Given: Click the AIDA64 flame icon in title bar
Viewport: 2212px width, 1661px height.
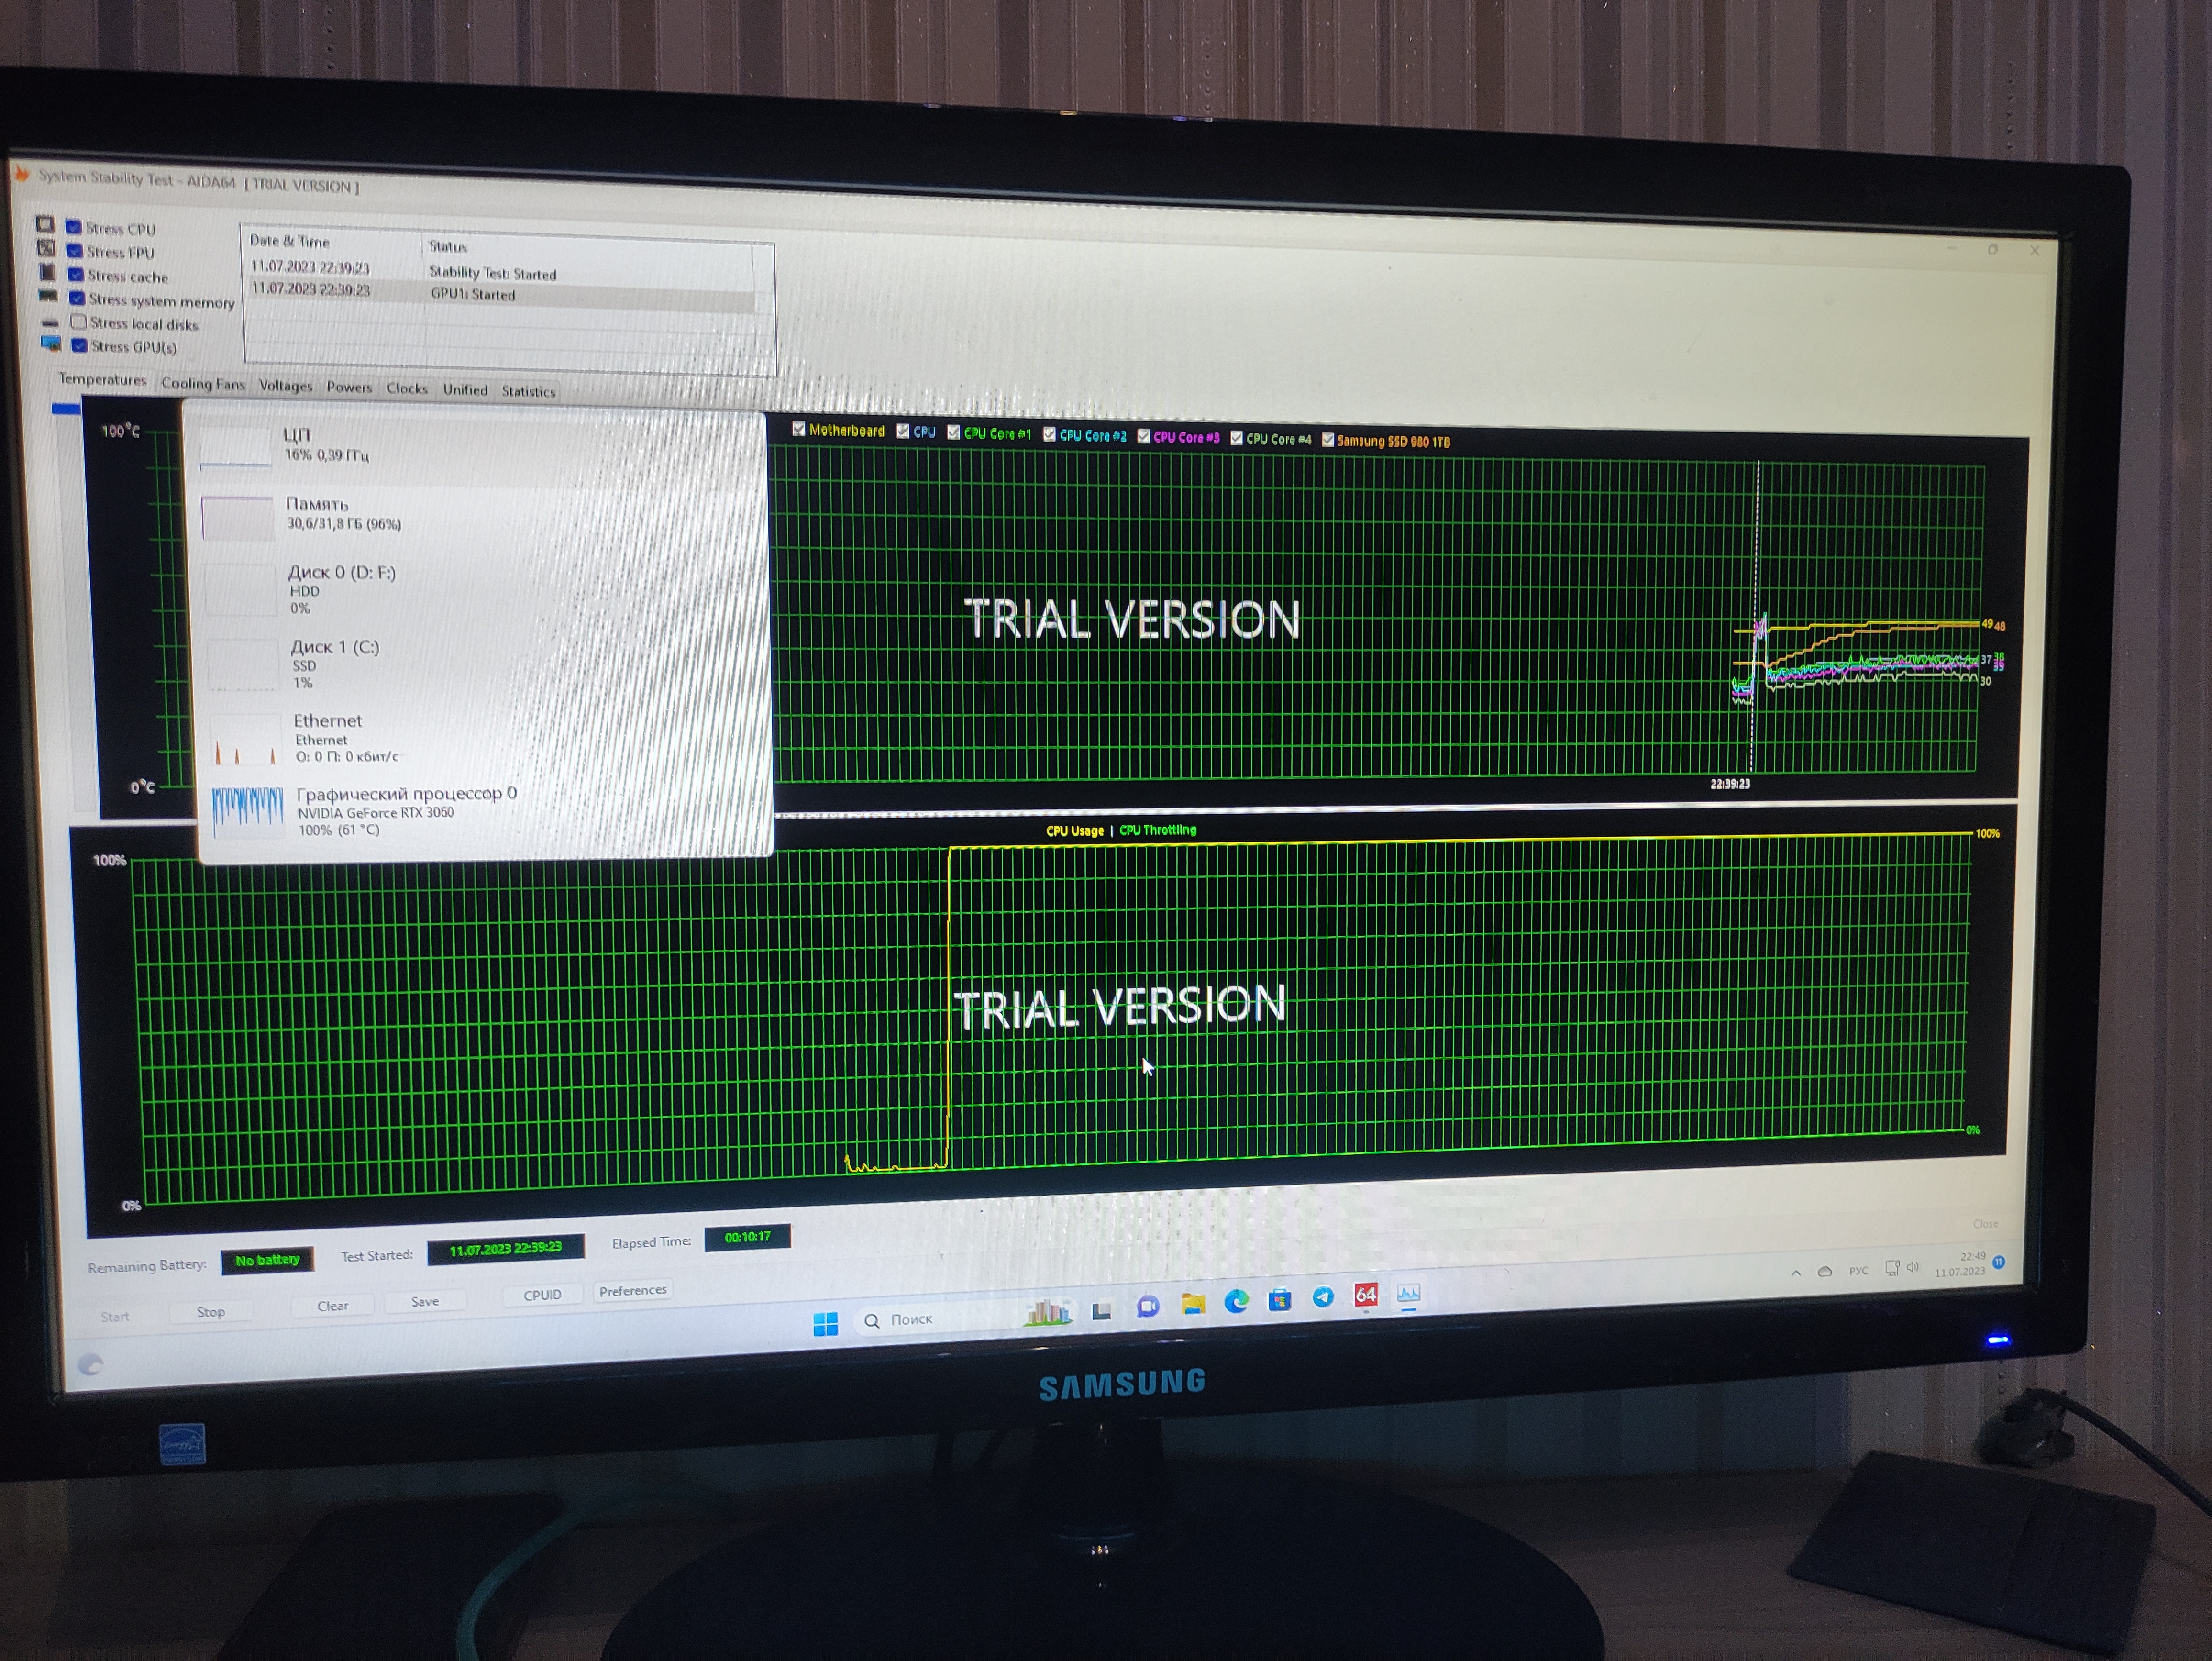Looking at the screenshot, I should pos(21,174).
